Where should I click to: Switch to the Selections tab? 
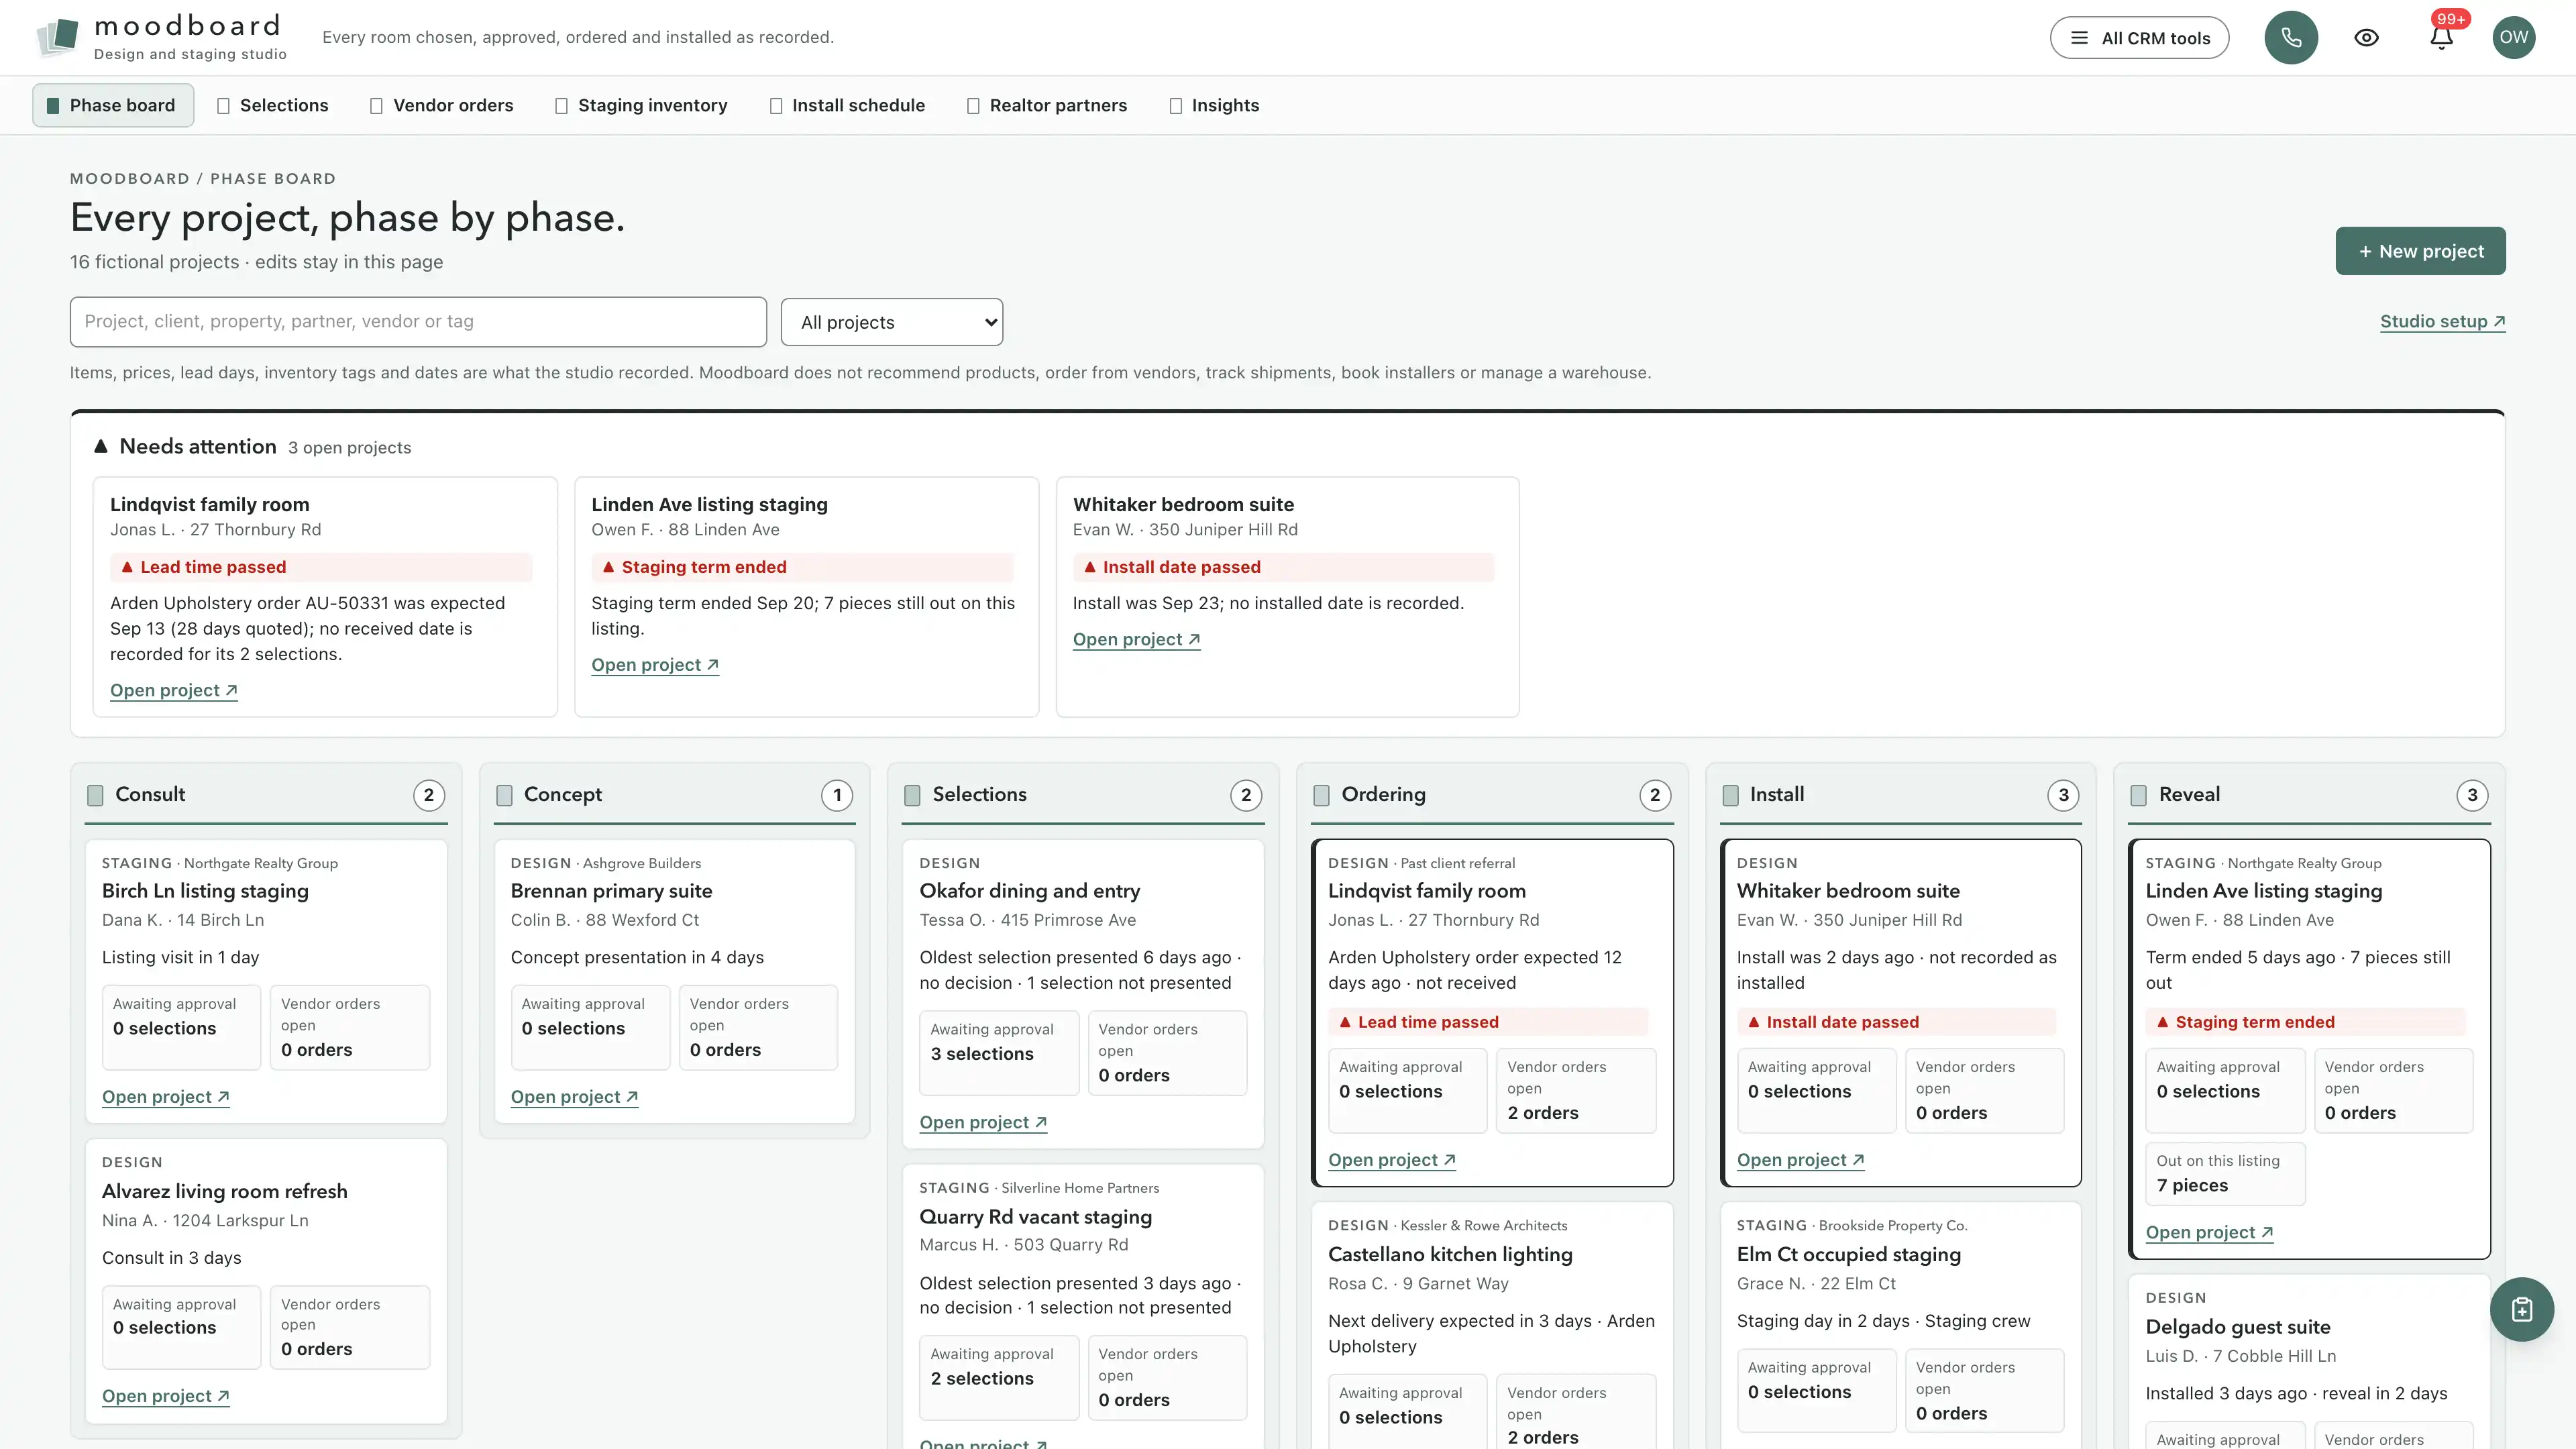click(273, 105)
